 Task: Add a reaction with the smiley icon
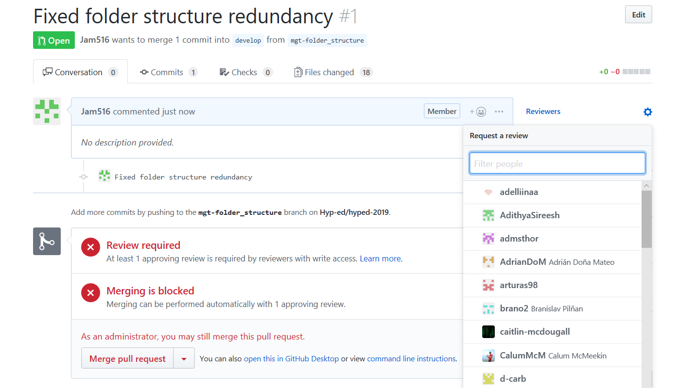coord(478,112)
